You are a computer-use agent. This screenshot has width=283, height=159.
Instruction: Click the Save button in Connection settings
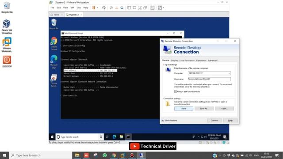(x=184, y=109)
